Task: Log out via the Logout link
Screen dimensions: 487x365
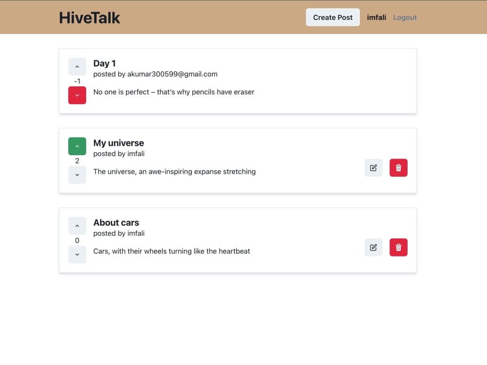Action: [405, 18]
